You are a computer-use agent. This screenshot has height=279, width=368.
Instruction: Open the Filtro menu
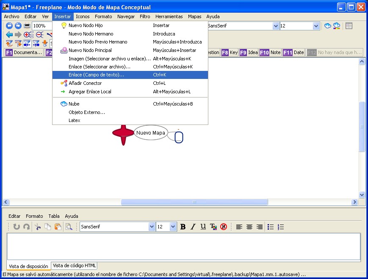145,16
